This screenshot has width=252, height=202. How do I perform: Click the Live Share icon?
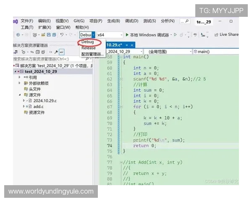click(x=216, y=35)
